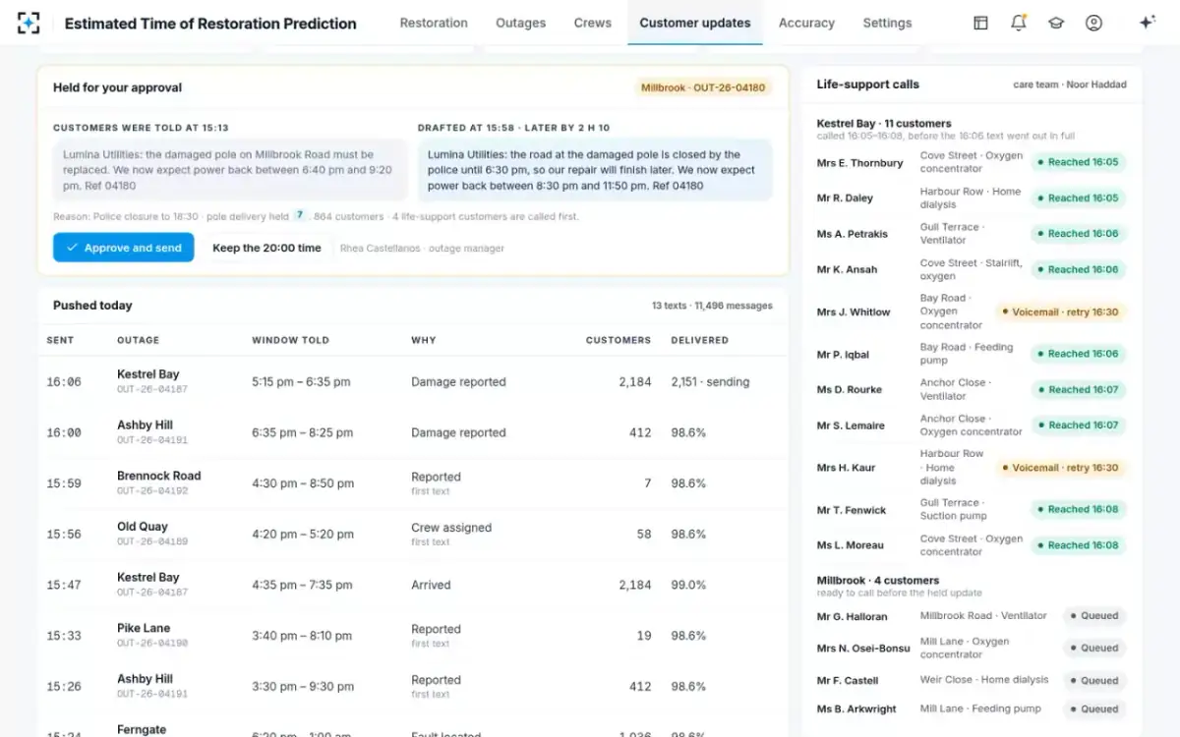The height and width of the screenshot is (737, 1180).
Task: Click 'Millbrook · 4 customers' group heading
Action: tap(878, 581)
